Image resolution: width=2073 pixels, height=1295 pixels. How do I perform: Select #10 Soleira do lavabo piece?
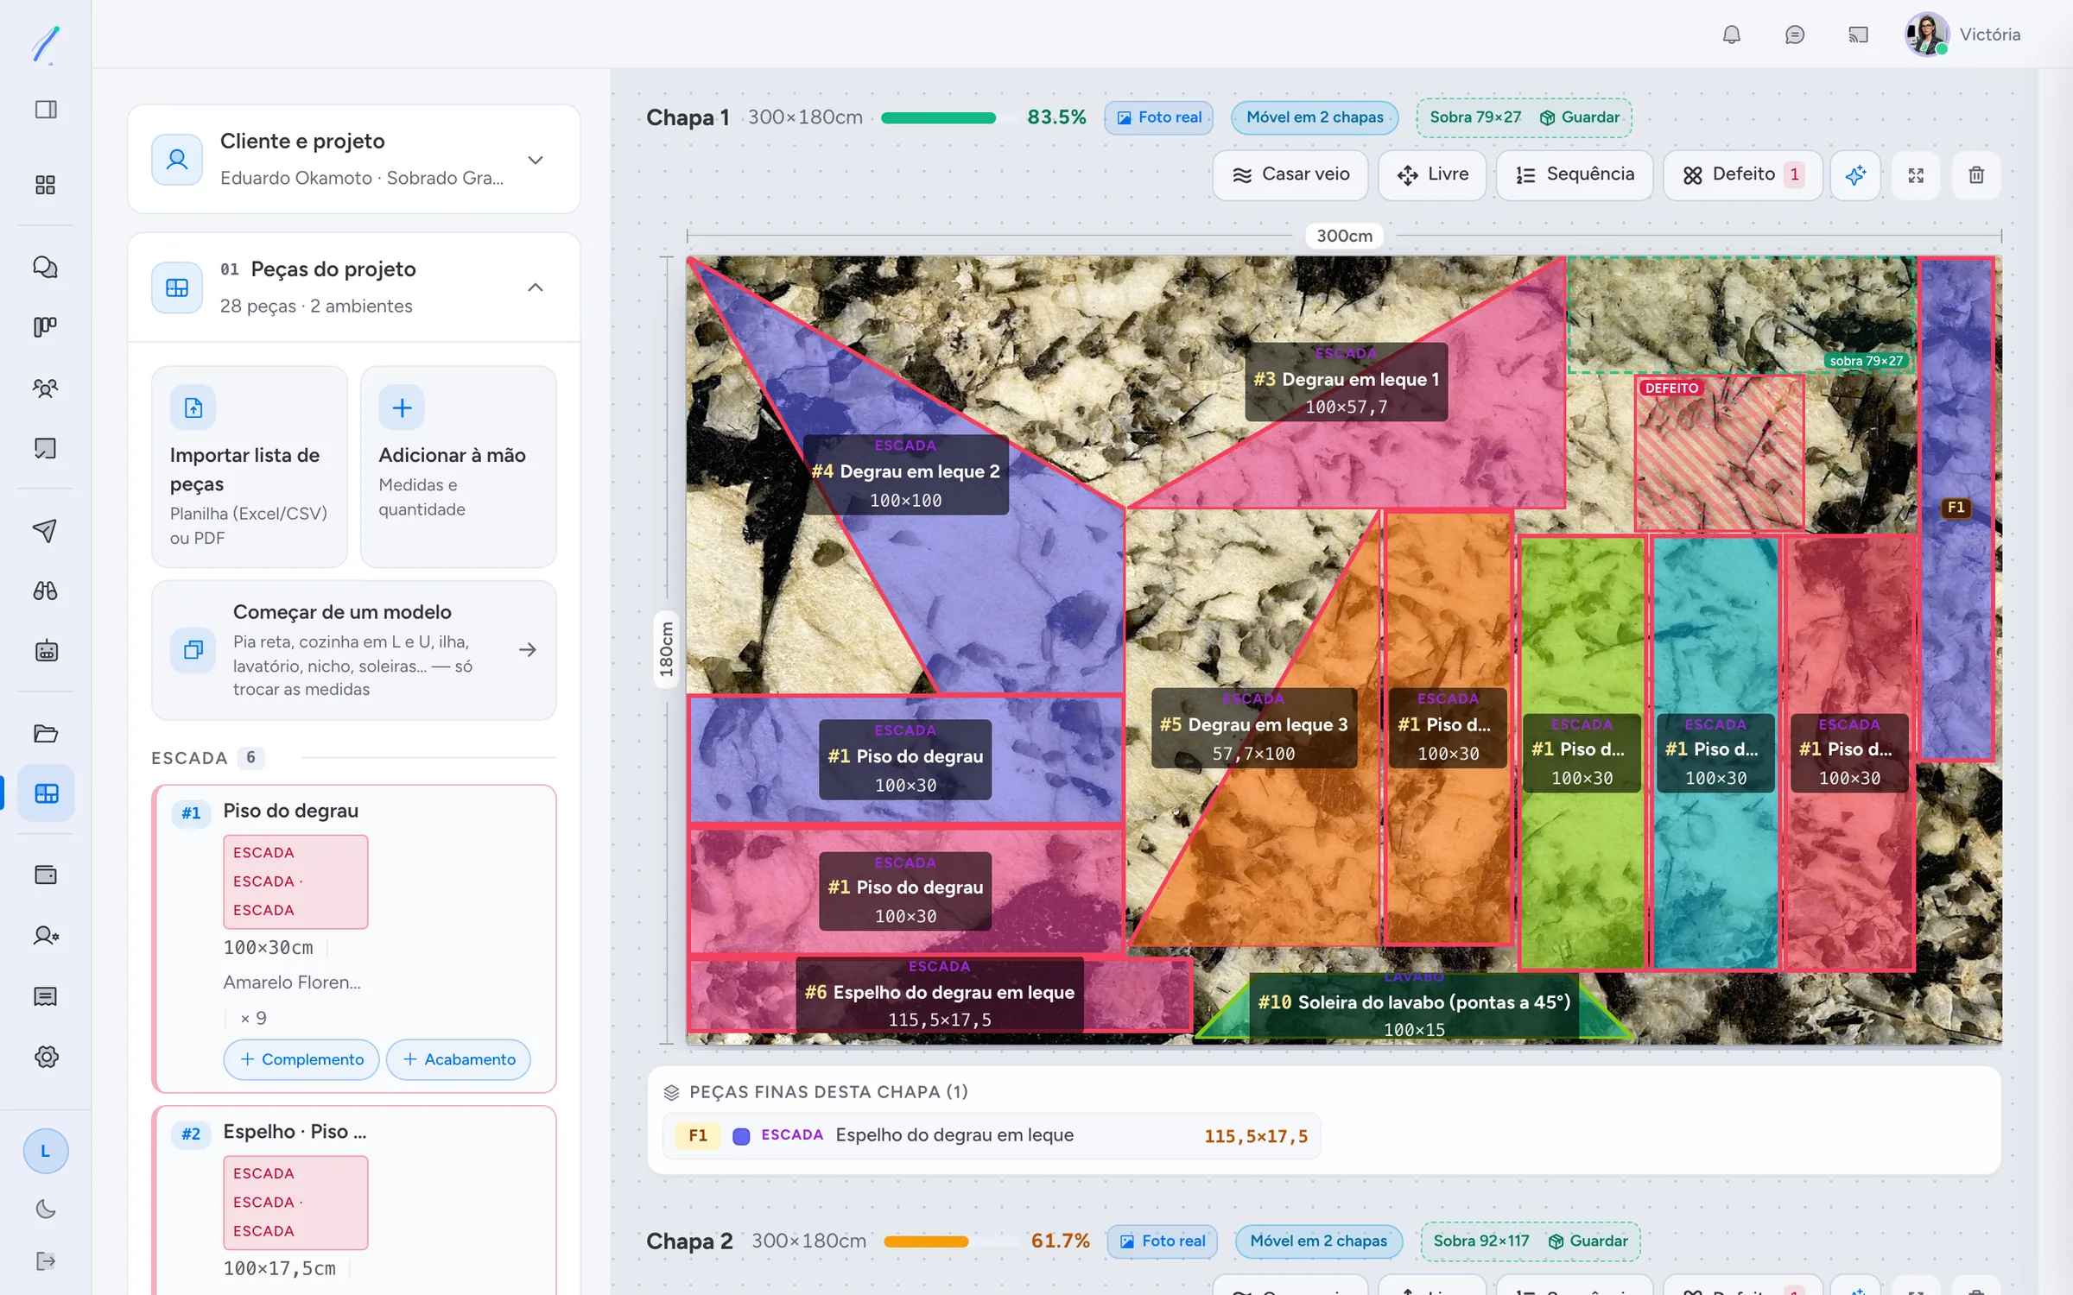click(x=1414, y=1005)
